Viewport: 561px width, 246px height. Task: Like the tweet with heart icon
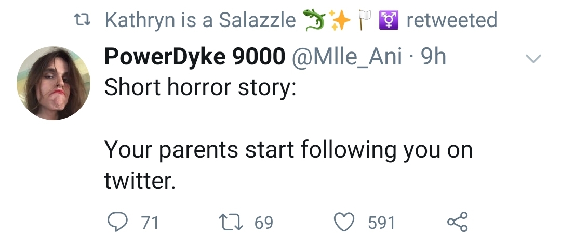[344, 222]
